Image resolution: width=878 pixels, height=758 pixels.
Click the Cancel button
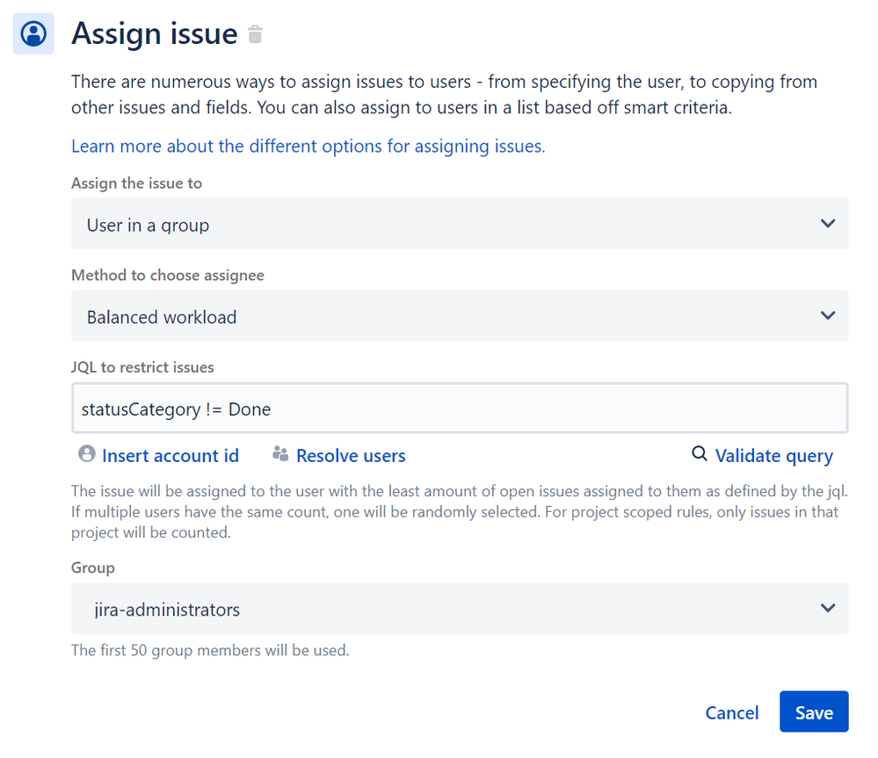pos(731,712)
